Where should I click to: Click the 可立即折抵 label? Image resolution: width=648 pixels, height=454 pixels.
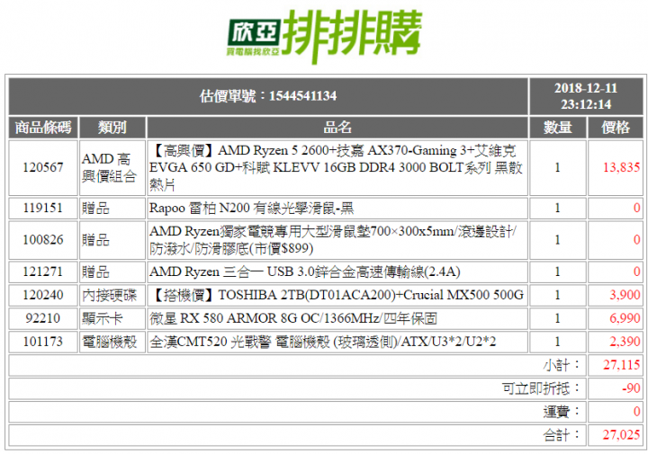[541, 388]
